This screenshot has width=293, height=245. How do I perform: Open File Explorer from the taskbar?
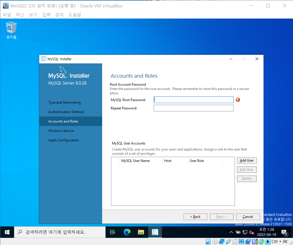pos(141,232)
